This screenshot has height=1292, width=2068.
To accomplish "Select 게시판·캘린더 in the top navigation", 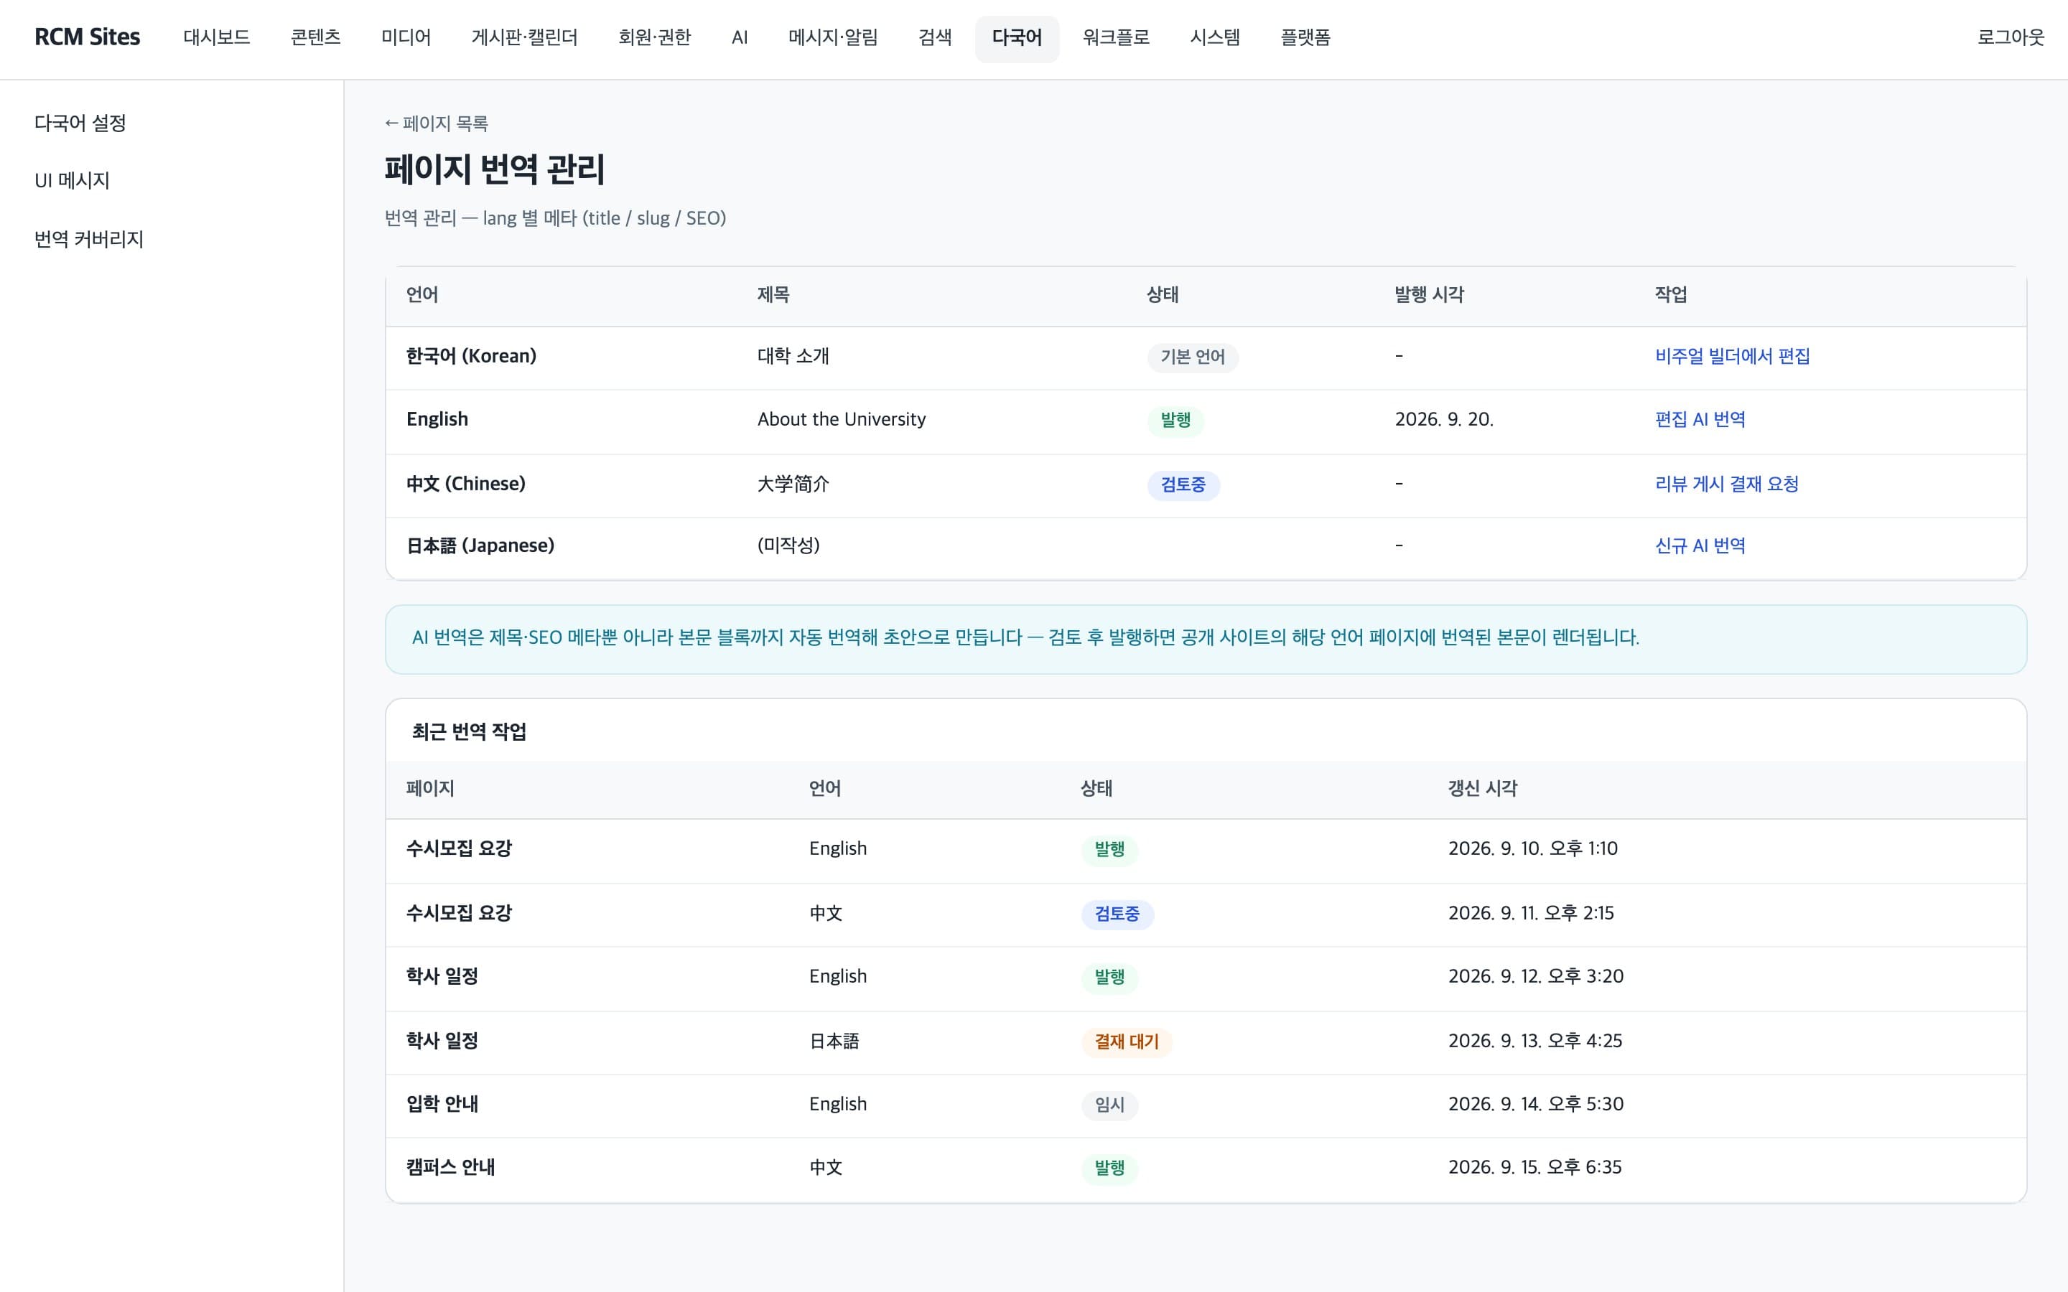I will pos(525,37).
